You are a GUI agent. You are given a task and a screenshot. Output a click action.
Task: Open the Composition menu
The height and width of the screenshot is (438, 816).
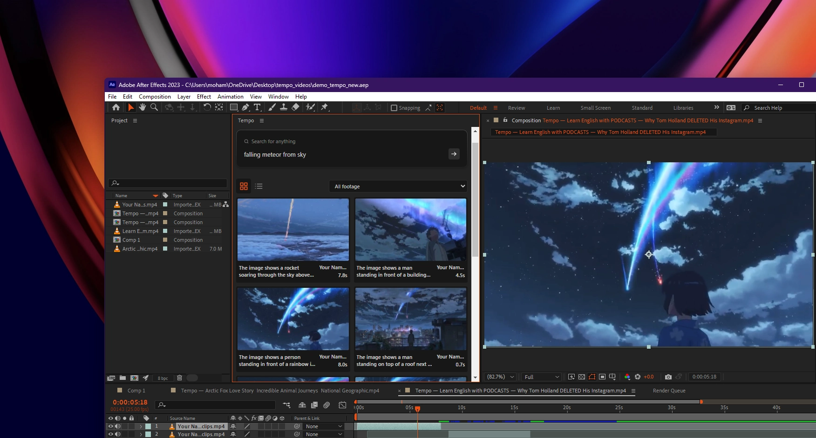155,97
